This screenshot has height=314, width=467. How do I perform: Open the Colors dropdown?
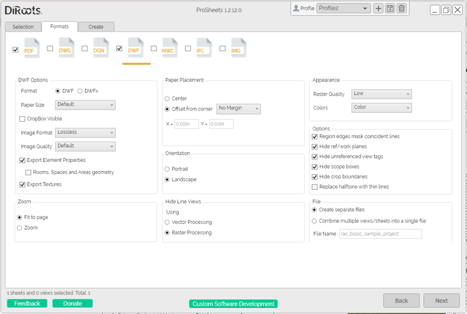[381, 108]
